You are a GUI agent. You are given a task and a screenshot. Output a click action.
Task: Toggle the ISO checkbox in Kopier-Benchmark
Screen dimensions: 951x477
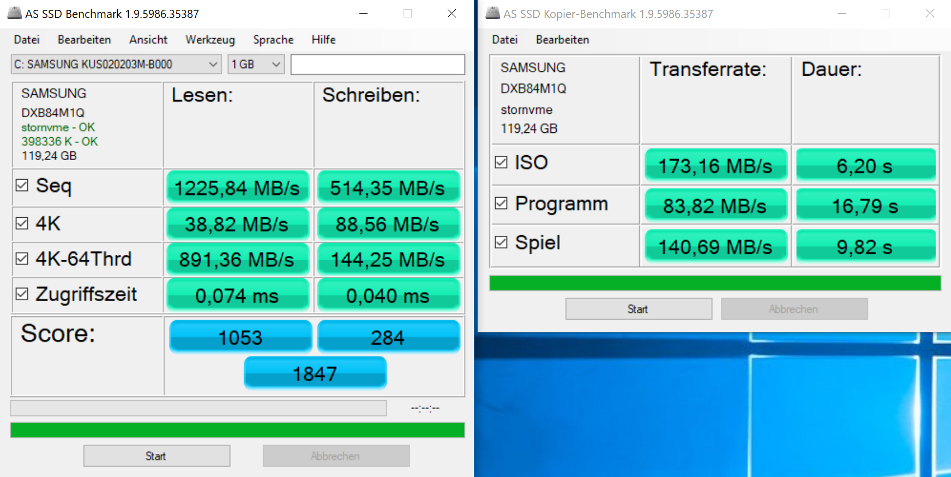pos(501,162)
